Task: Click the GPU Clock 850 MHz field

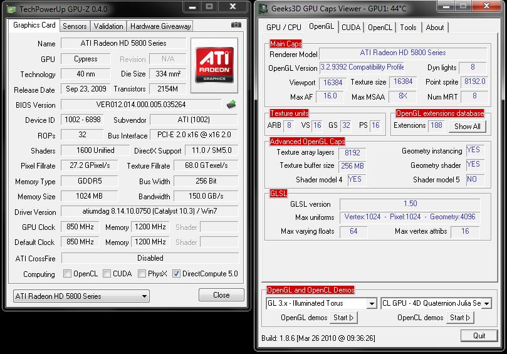Action: pos(80,227)
